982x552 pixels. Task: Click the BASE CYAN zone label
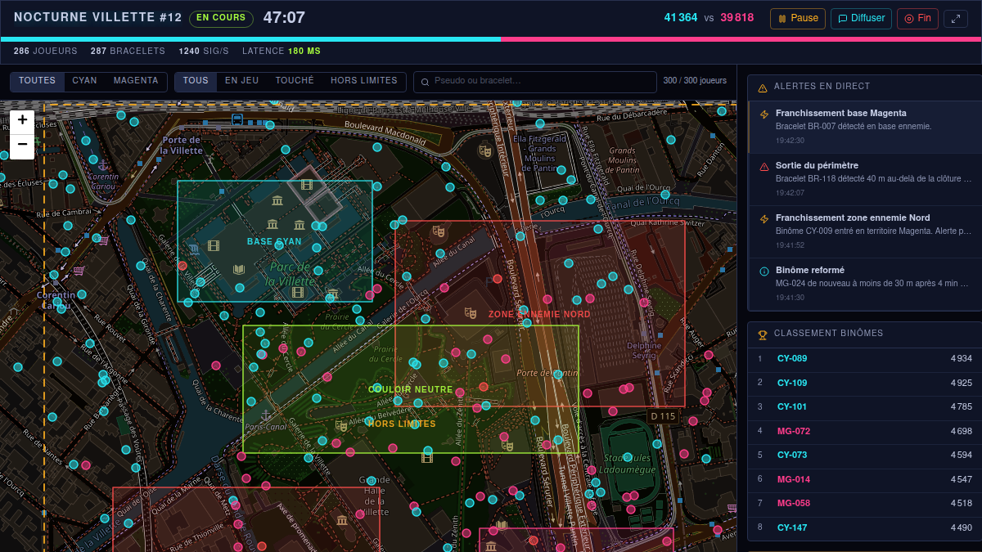(274, 242)
